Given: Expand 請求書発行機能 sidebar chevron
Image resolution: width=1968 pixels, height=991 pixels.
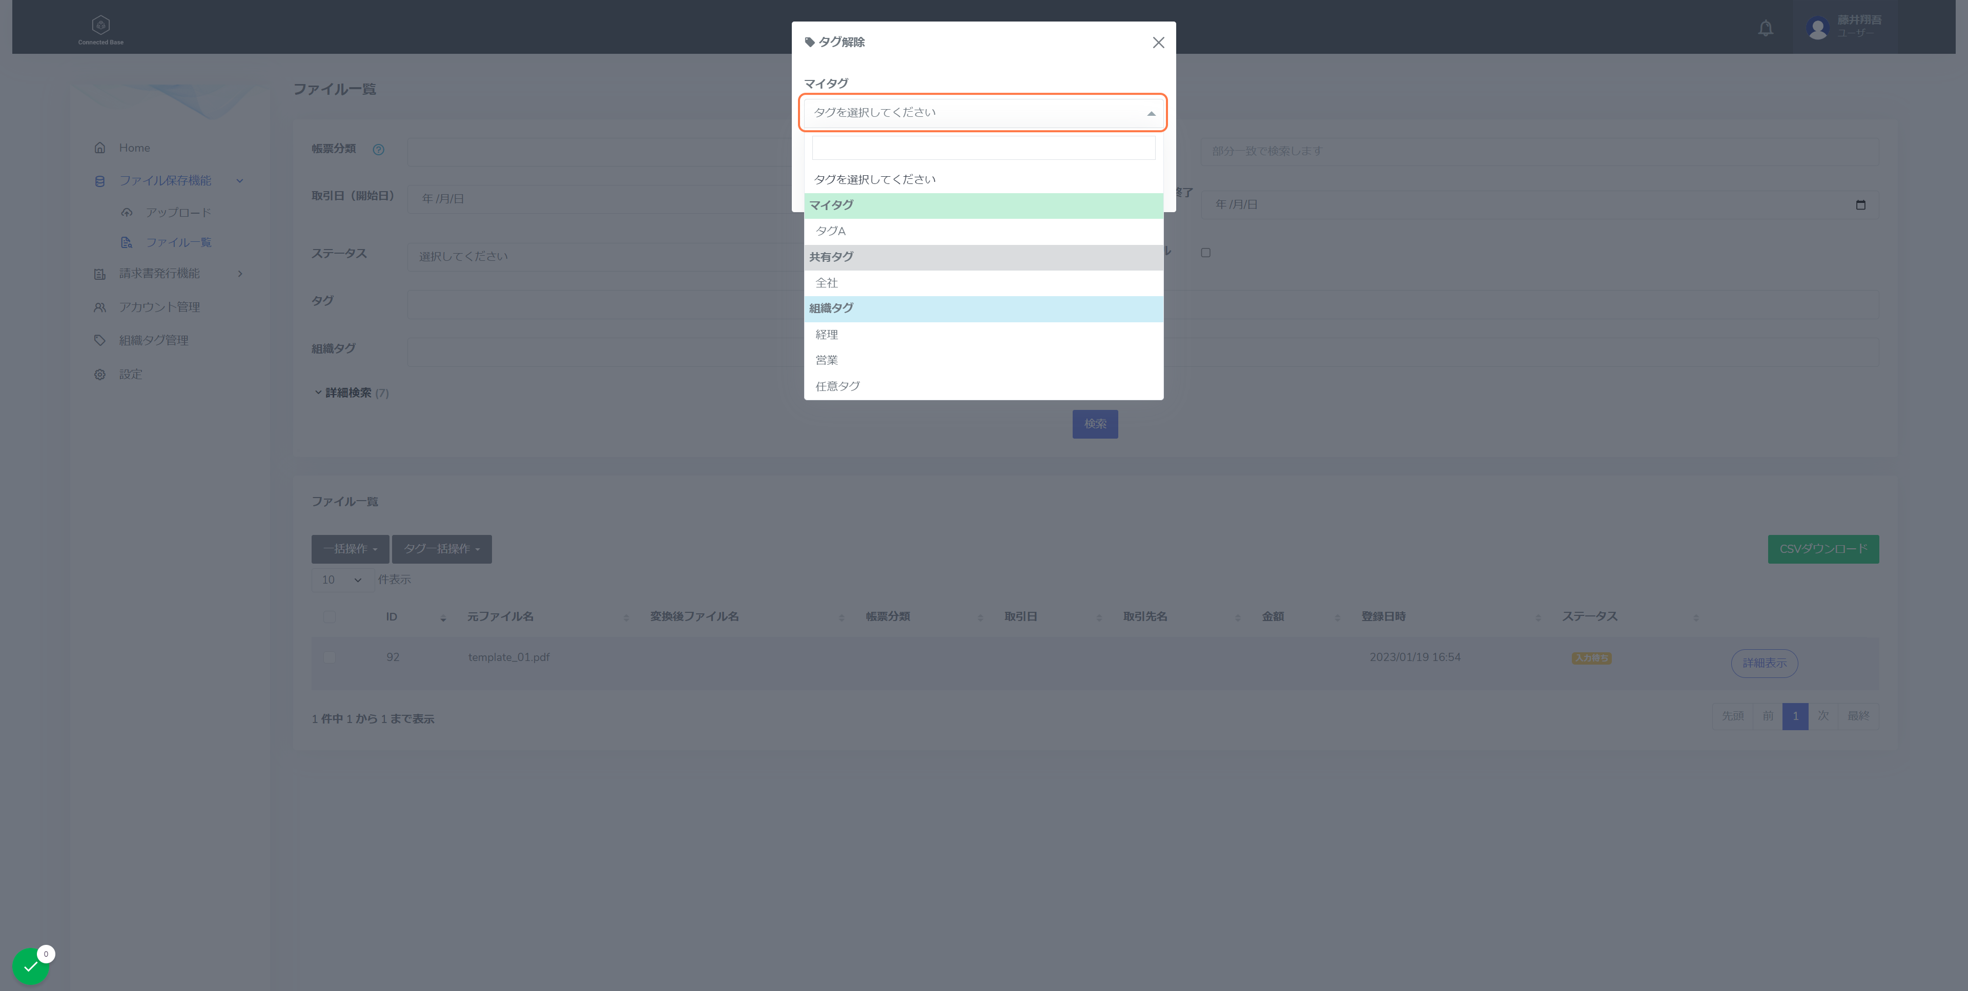Looking at the screenshot, I should [240, 274].
